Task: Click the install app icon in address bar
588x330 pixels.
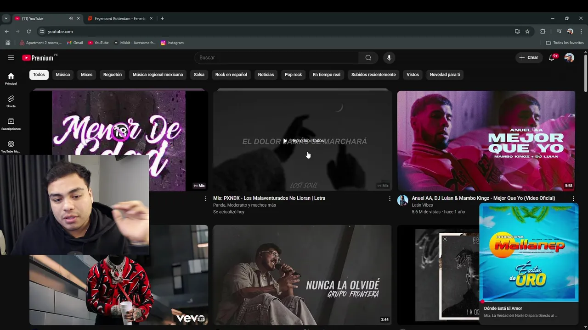Action: coord(517,32)
